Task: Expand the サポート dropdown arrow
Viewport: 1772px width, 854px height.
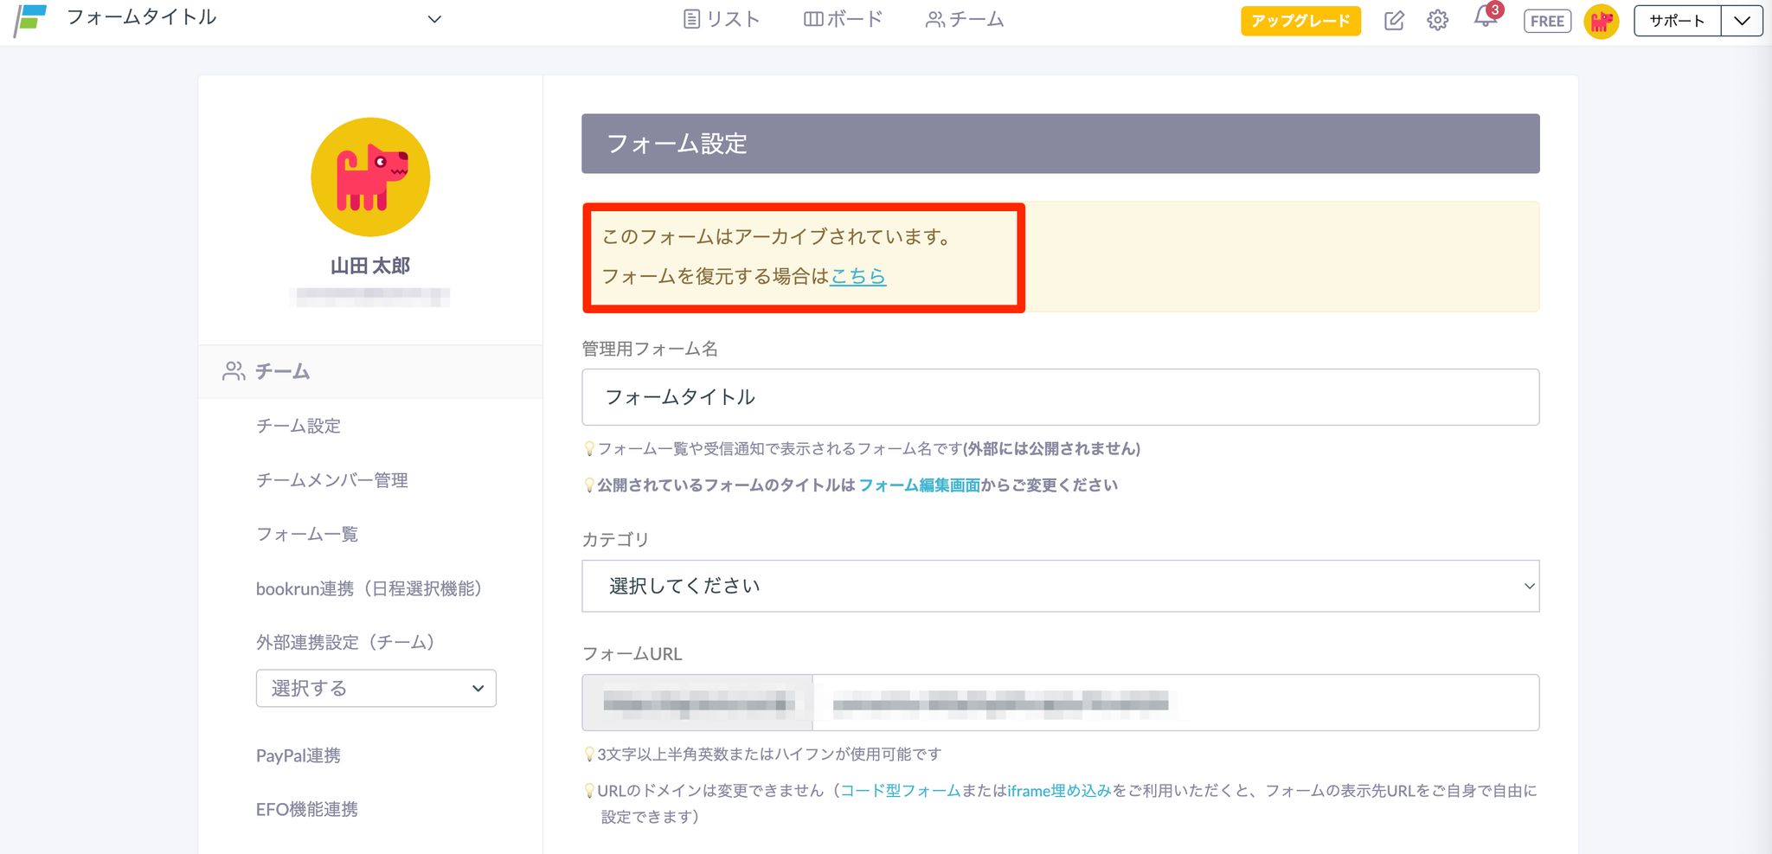Action: click(1742, 21)
